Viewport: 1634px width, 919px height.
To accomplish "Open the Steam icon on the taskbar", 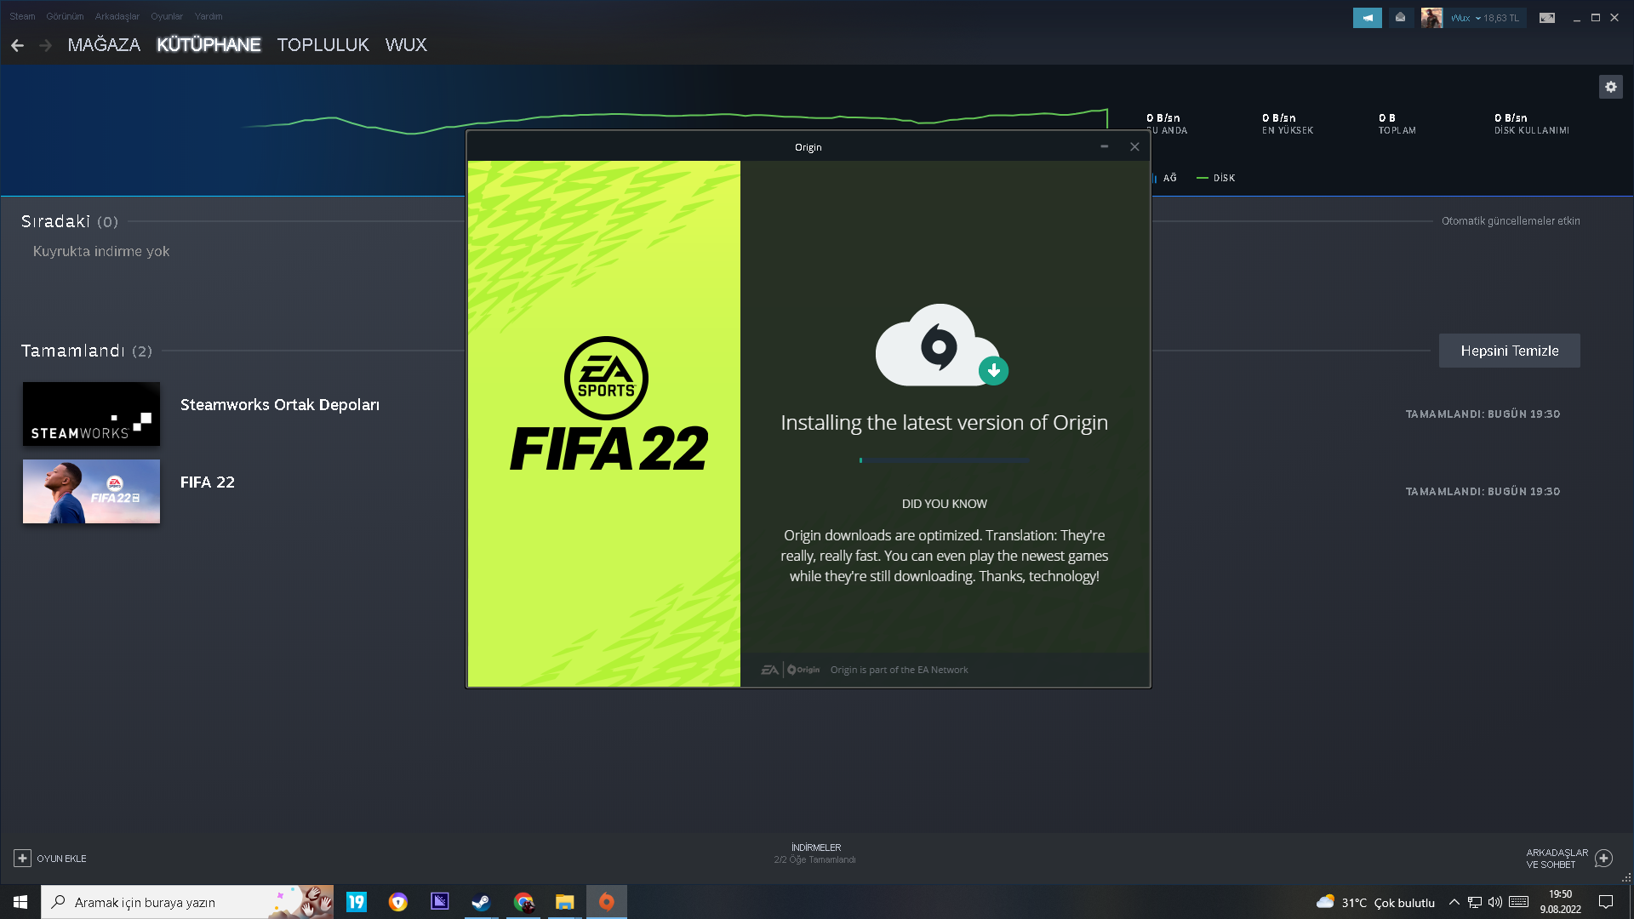I will click(x=481, y=902).
